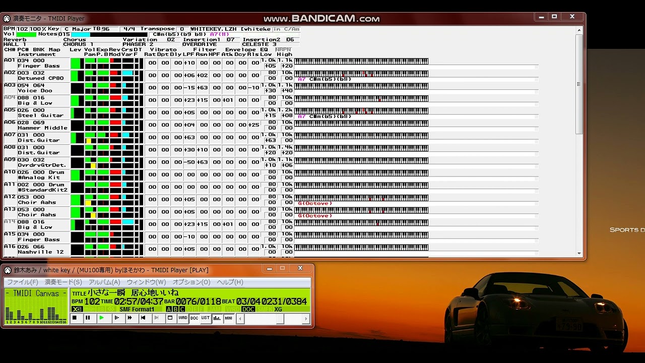The image size is (645, 363).
Task: Jump to previous track
Action: [x=143, y=318]
